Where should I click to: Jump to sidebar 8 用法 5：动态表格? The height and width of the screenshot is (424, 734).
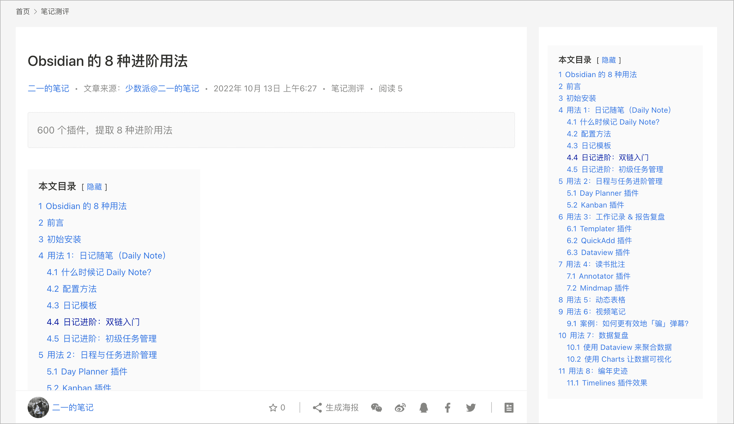coord(592,300)
